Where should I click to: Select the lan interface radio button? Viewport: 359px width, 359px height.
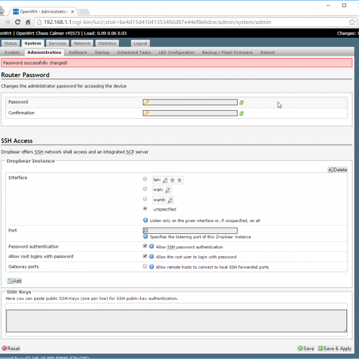tap(145, 179)
